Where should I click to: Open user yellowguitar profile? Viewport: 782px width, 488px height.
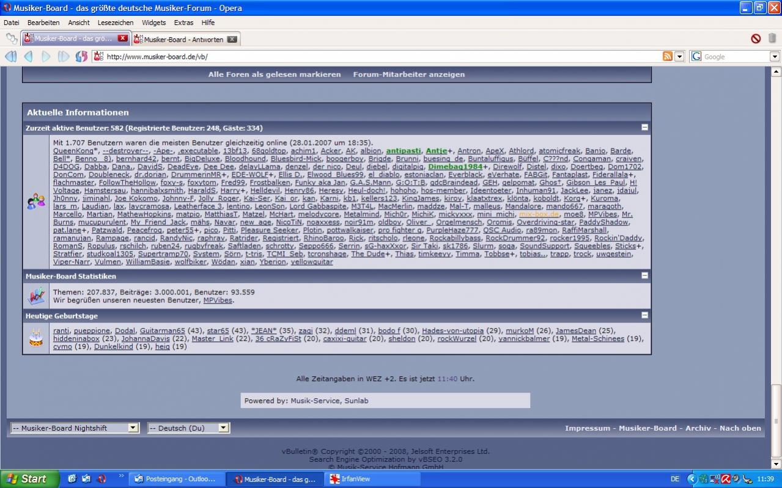(312, 262)
